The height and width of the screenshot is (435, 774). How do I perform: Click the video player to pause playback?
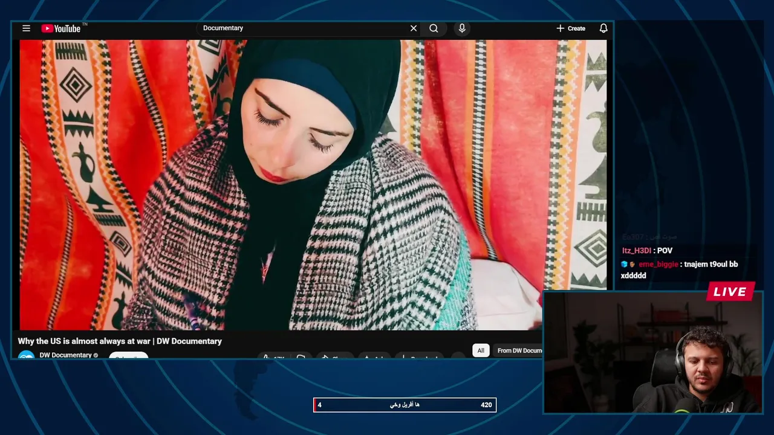tap(313, 185)
